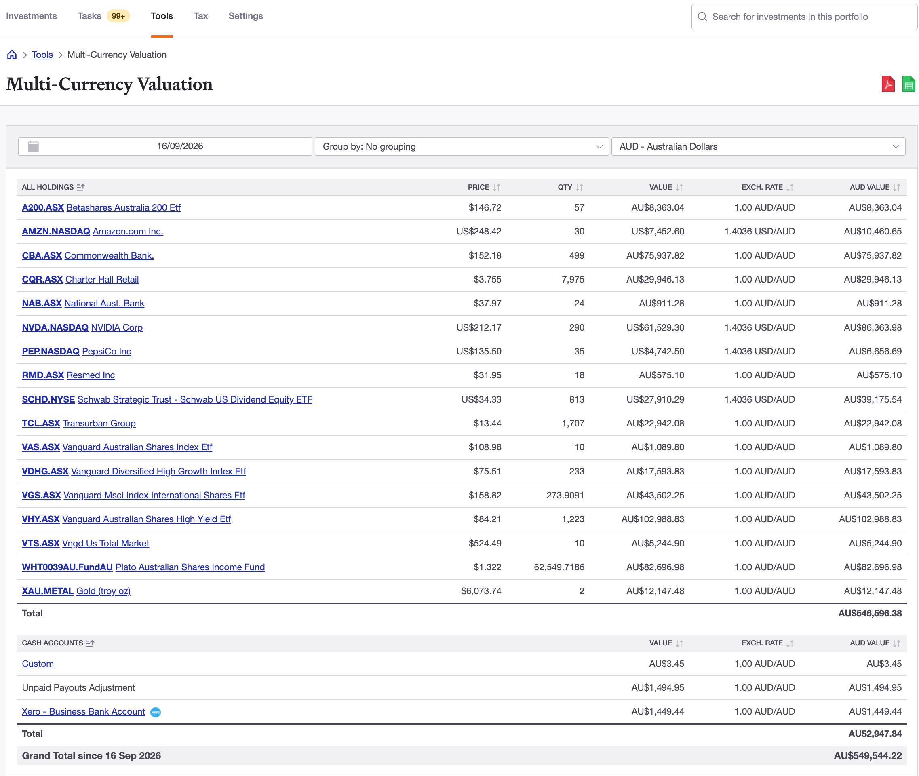919x776 pixels.
Task: Click Amazon price US$248.42
Action: click(478, 231)
